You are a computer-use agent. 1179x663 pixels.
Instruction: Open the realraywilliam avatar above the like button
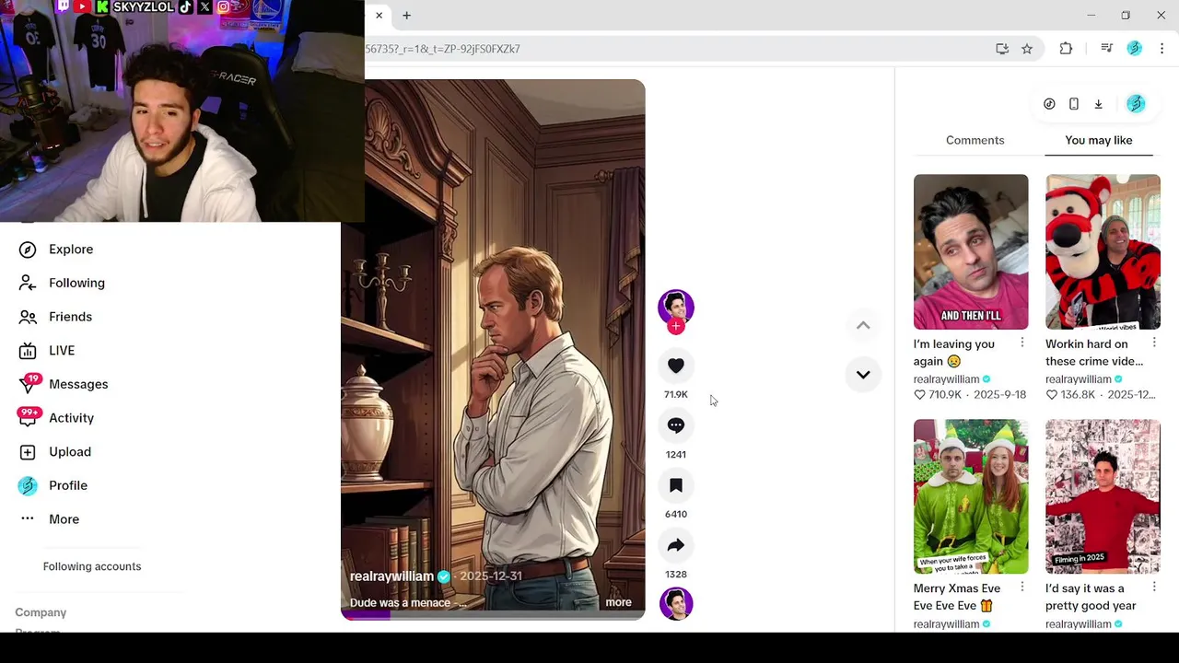(676, 306)
